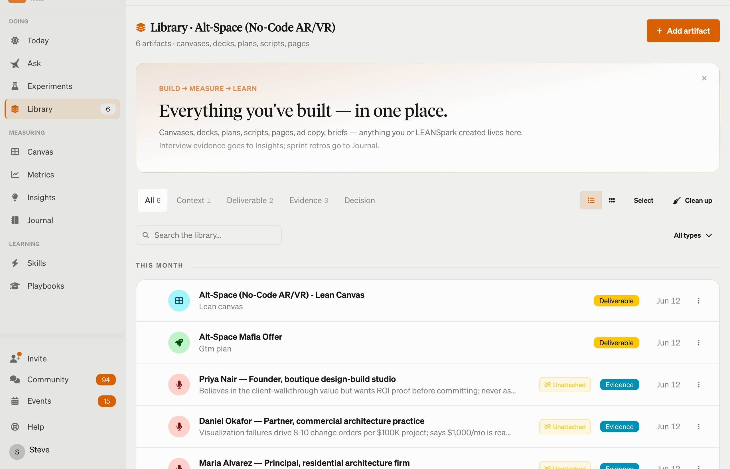Click the Daniel Okafor microphone icon

coord(179,426)
